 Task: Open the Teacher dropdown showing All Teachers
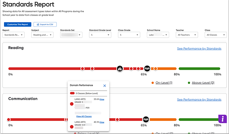coord(187,35)
